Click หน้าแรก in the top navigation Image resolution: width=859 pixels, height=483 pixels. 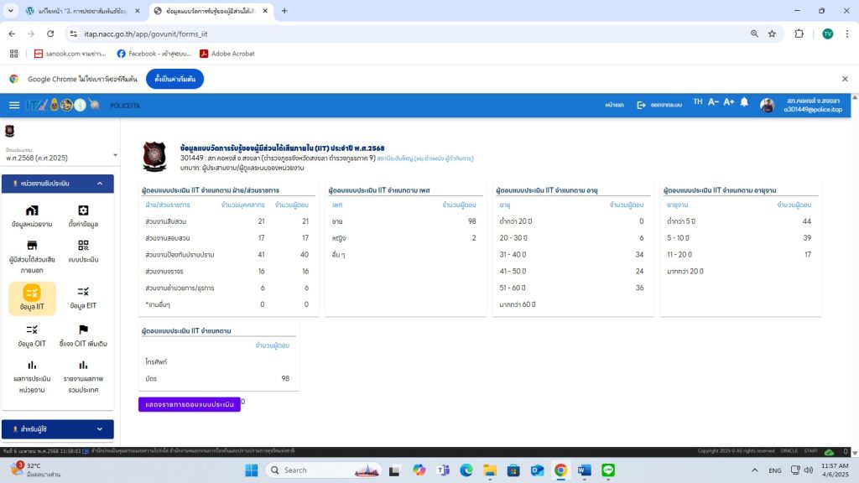615,105
